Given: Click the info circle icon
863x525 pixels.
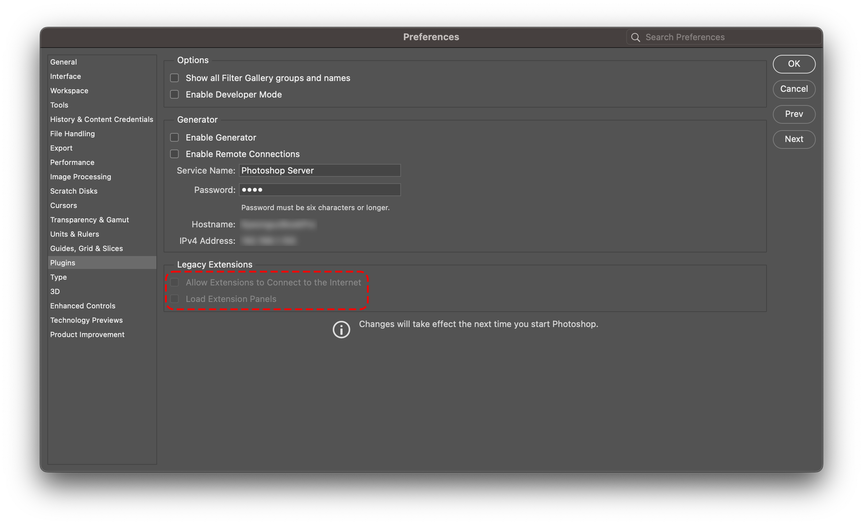Looking at the screenshot, I should [x=341, y=329].
